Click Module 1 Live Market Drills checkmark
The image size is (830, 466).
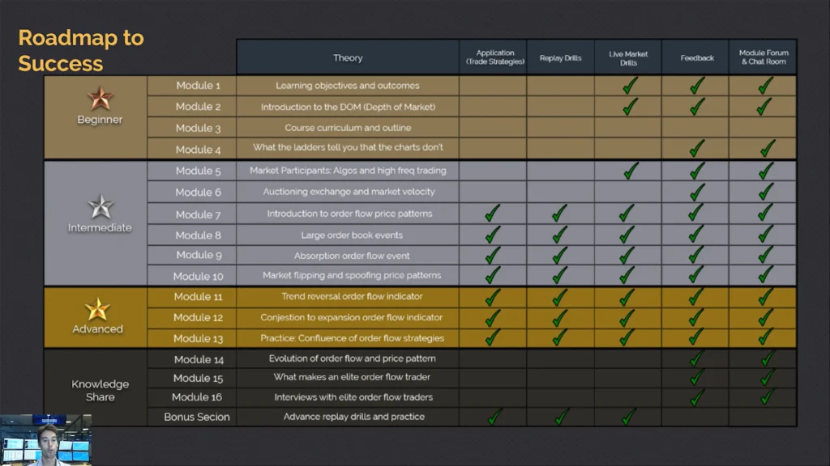click(630, 86)
